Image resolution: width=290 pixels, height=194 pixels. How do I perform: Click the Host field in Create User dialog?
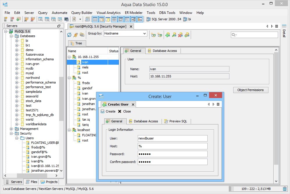(173, 146)
